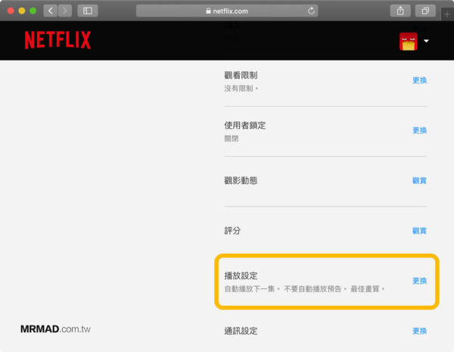Expand the profile dropdown arrow
This screenshot has width=454, height=352.
pyautogui.click(x=427, y=41)
